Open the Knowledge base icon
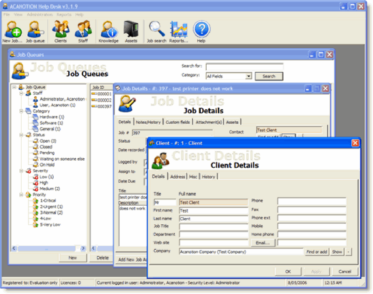The width and height of the screenshot is (373, 294). click(x=108, y=29)
